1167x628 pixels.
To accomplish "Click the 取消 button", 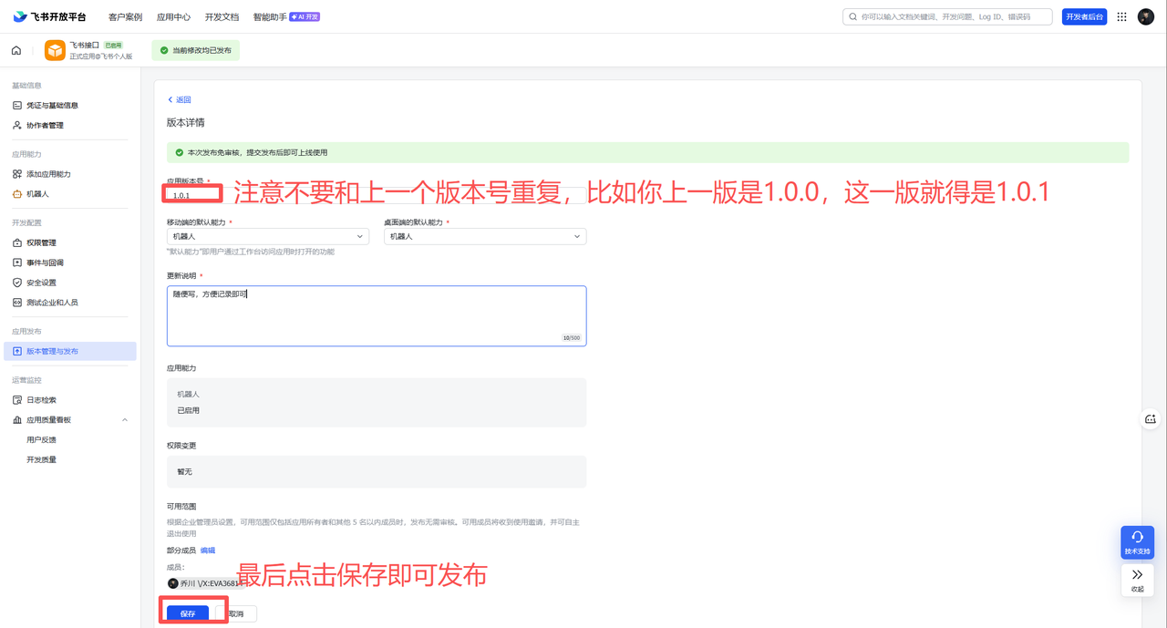I will coord(236,613).
